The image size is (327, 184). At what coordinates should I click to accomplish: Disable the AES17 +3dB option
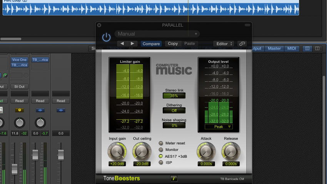coord(161,156)
